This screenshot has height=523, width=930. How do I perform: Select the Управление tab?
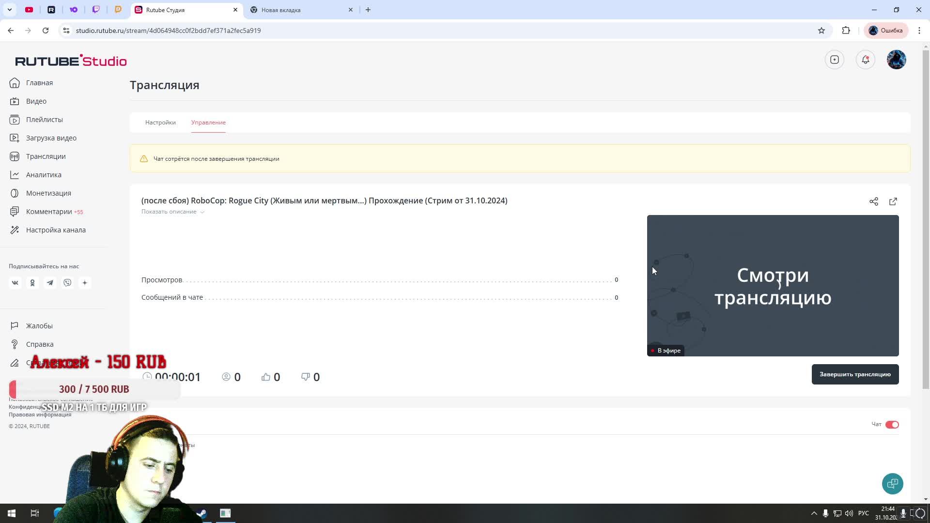click(x=208, y=123)
